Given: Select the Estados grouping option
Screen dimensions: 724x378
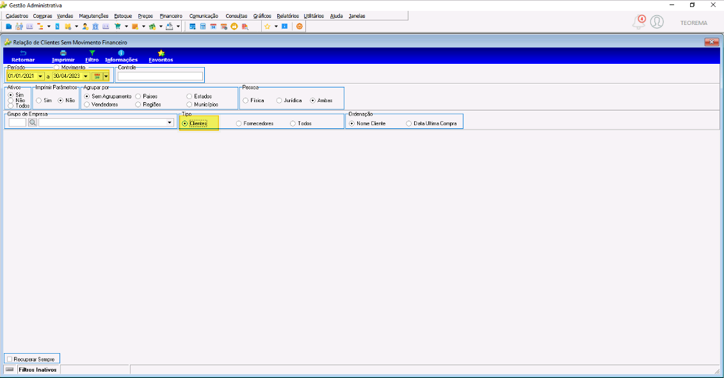Looking at the screenshot, I should click(189, 96).
